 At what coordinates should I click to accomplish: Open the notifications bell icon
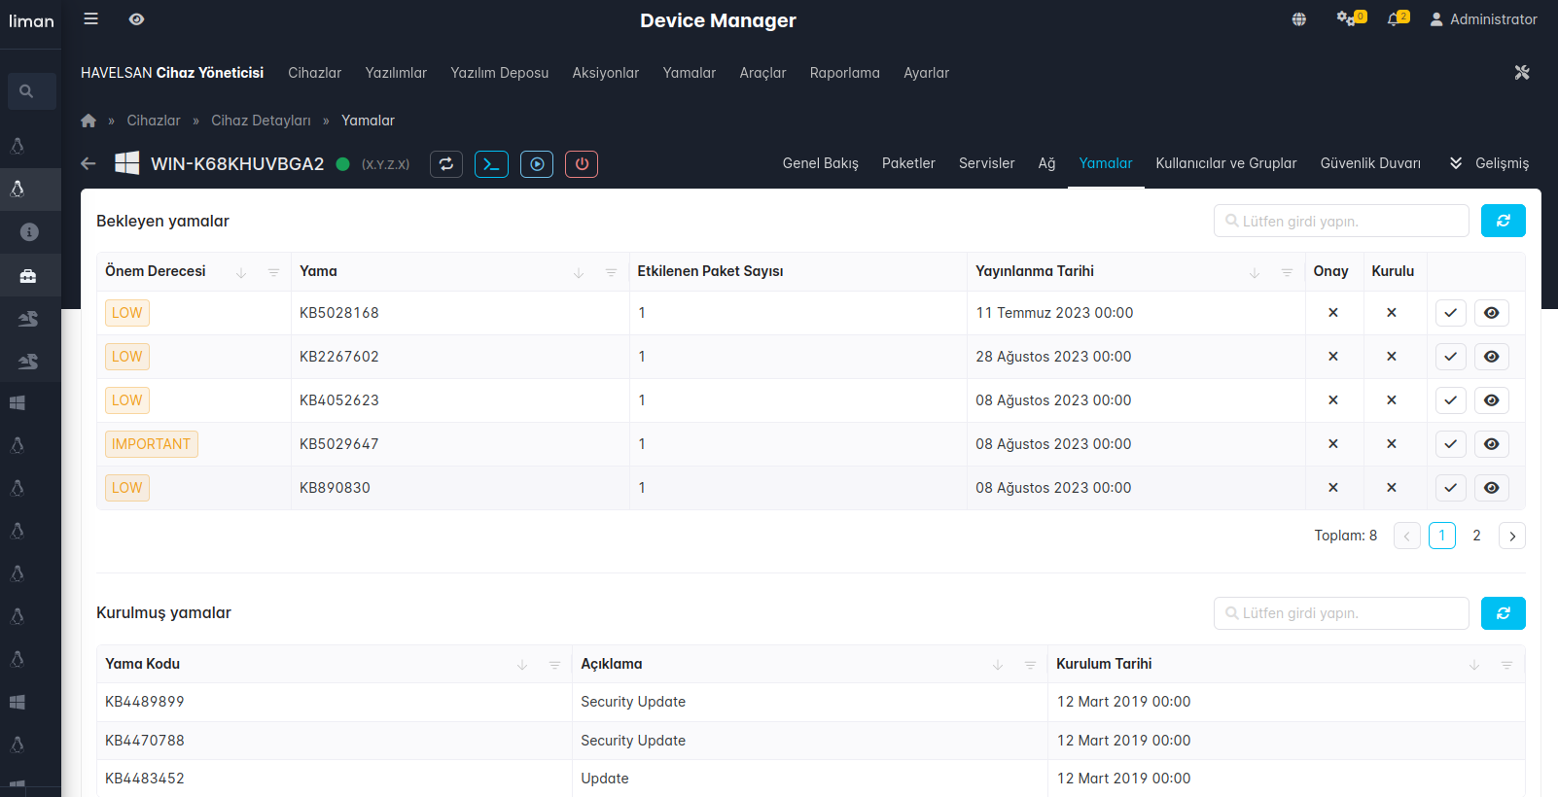(x=1395, y=19)
